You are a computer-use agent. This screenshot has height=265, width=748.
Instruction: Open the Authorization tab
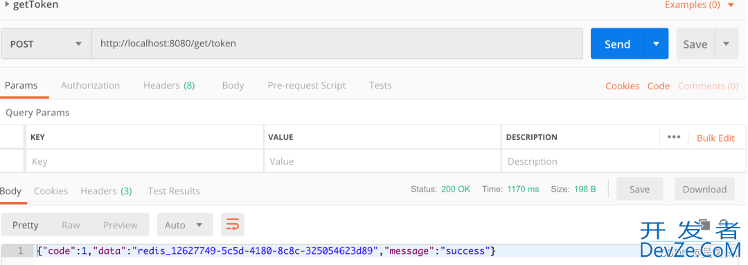point(90,86)
